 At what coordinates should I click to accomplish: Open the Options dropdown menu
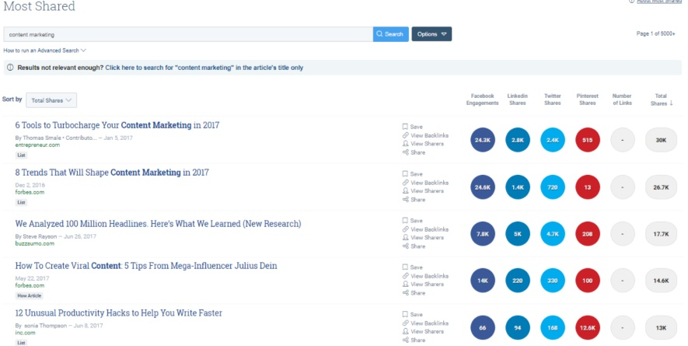click(x=431, y=34)
